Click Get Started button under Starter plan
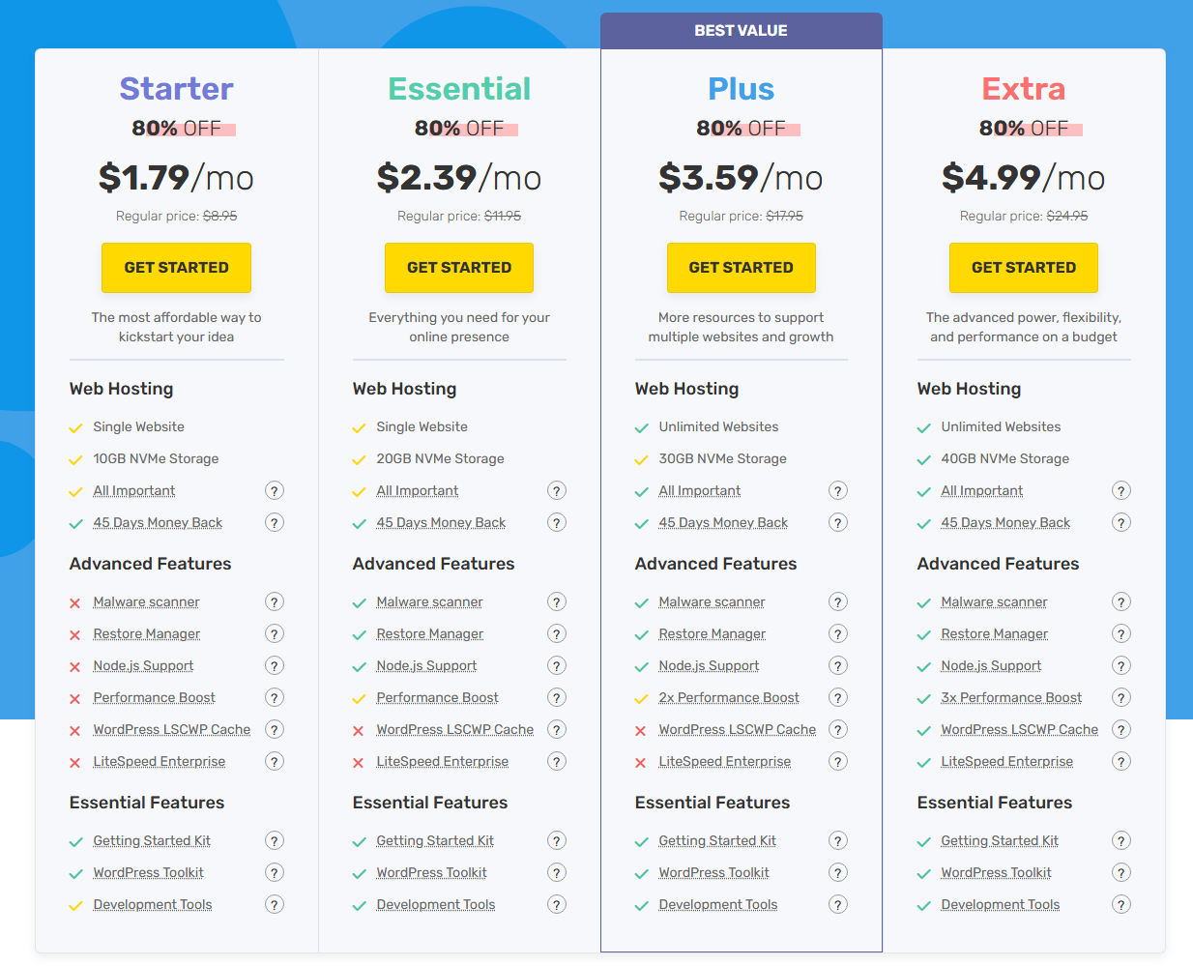The image size is (1193, 966). click(176, 268)
